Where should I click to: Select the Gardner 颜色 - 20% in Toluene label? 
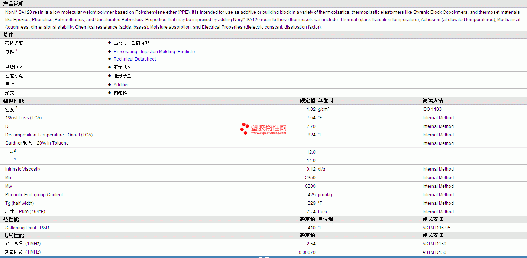coord(37,143)
